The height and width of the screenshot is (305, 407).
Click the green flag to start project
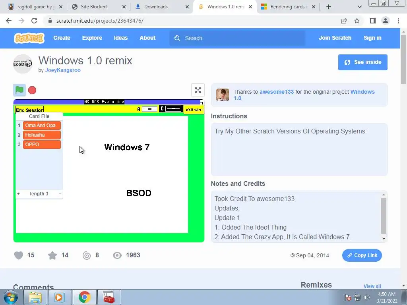tap(19, 90)
